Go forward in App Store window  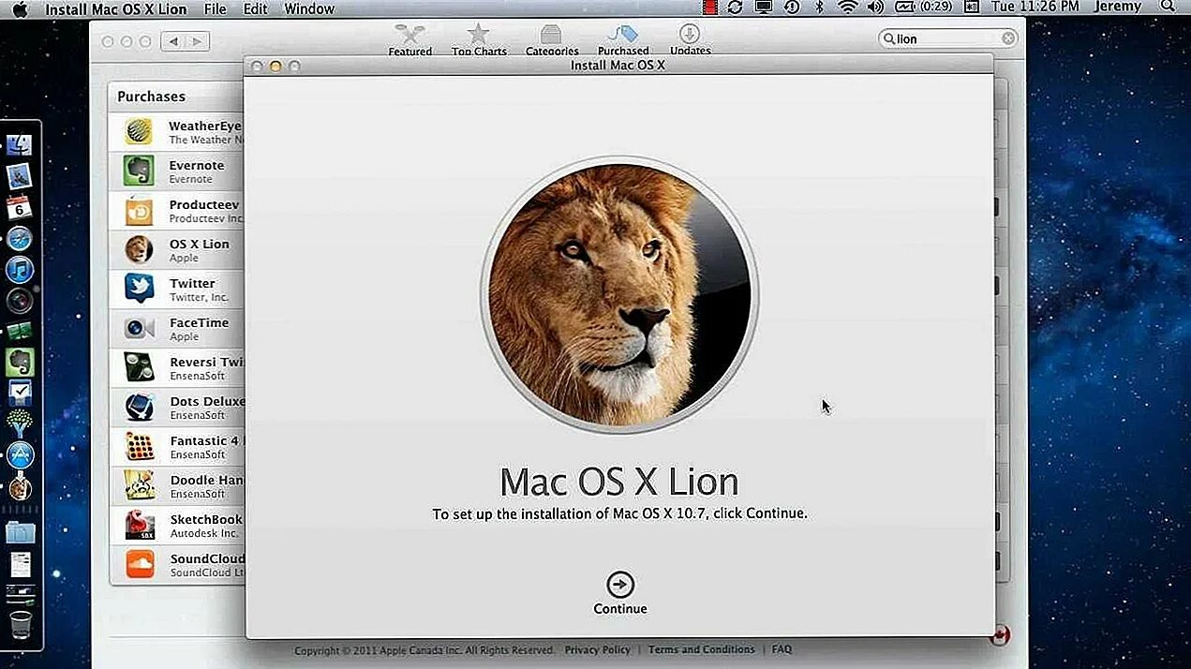[x=197, y=41]
